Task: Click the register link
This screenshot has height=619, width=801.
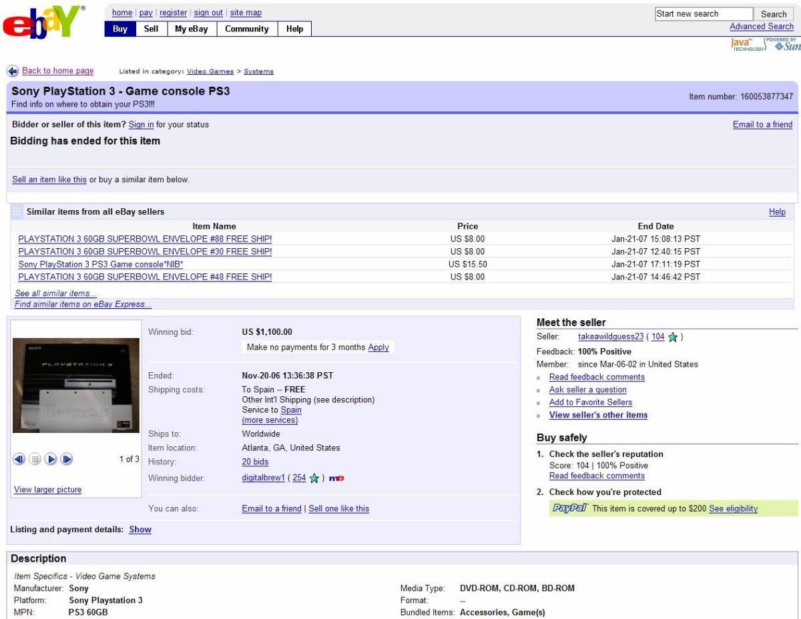Action: click(x=174, y=13)
